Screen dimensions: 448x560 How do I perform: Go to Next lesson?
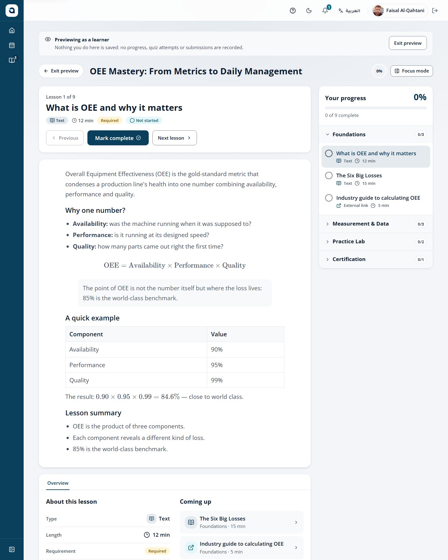click(x=175, y=138)
